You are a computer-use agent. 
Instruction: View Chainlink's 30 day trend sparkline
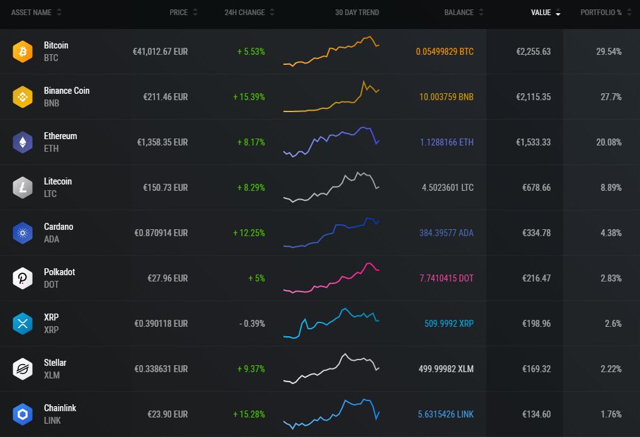331,413
